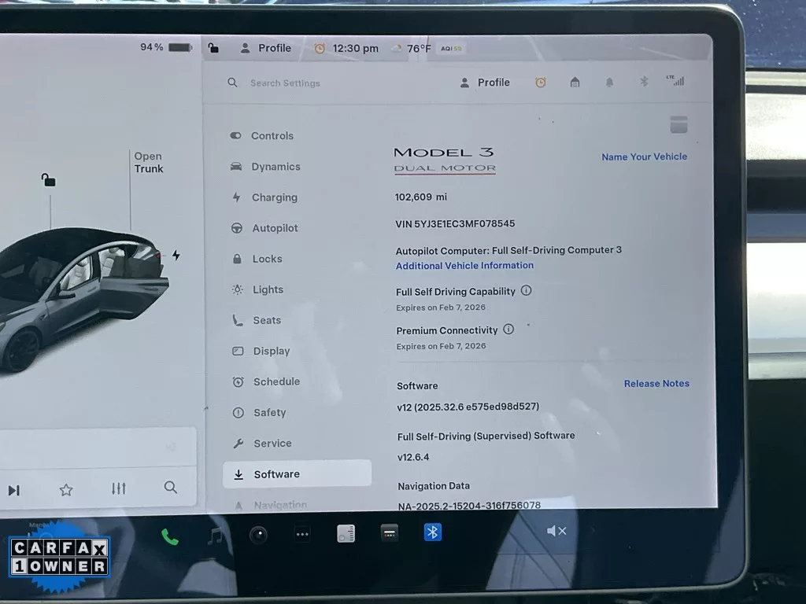Image resolution: width=806 pixels, height=604 pixels.
Task: View the software Release Notes
Action: [x=656, y=384]
